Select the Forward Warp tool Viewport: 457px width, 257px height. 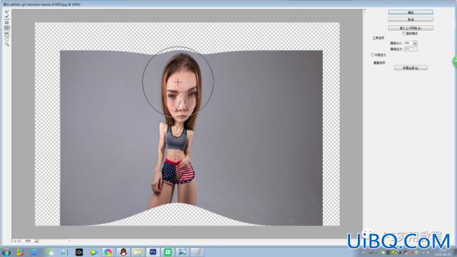click(x=6, y=12)
